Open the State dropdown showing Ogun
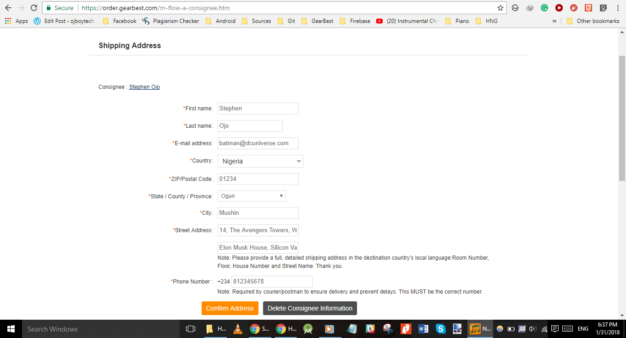This screenshot has width=626, height=338. (x=251, y=196)
